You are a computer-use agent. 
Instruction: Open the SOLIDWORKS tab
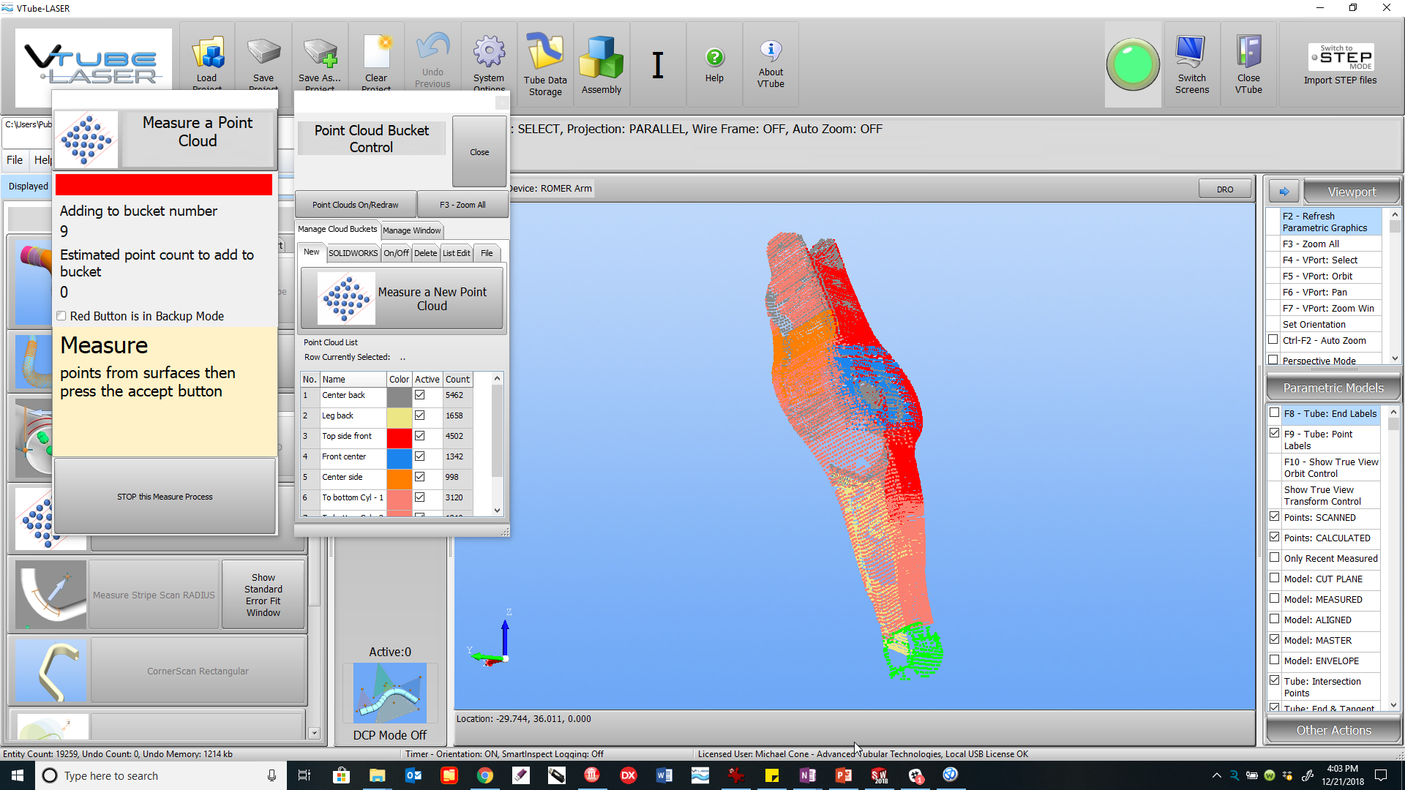pos(353,253)
